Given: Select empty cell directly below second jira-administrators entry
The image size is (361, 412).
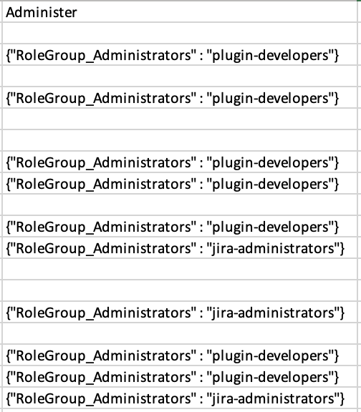Looking at the screenshot, I should 180,333.
